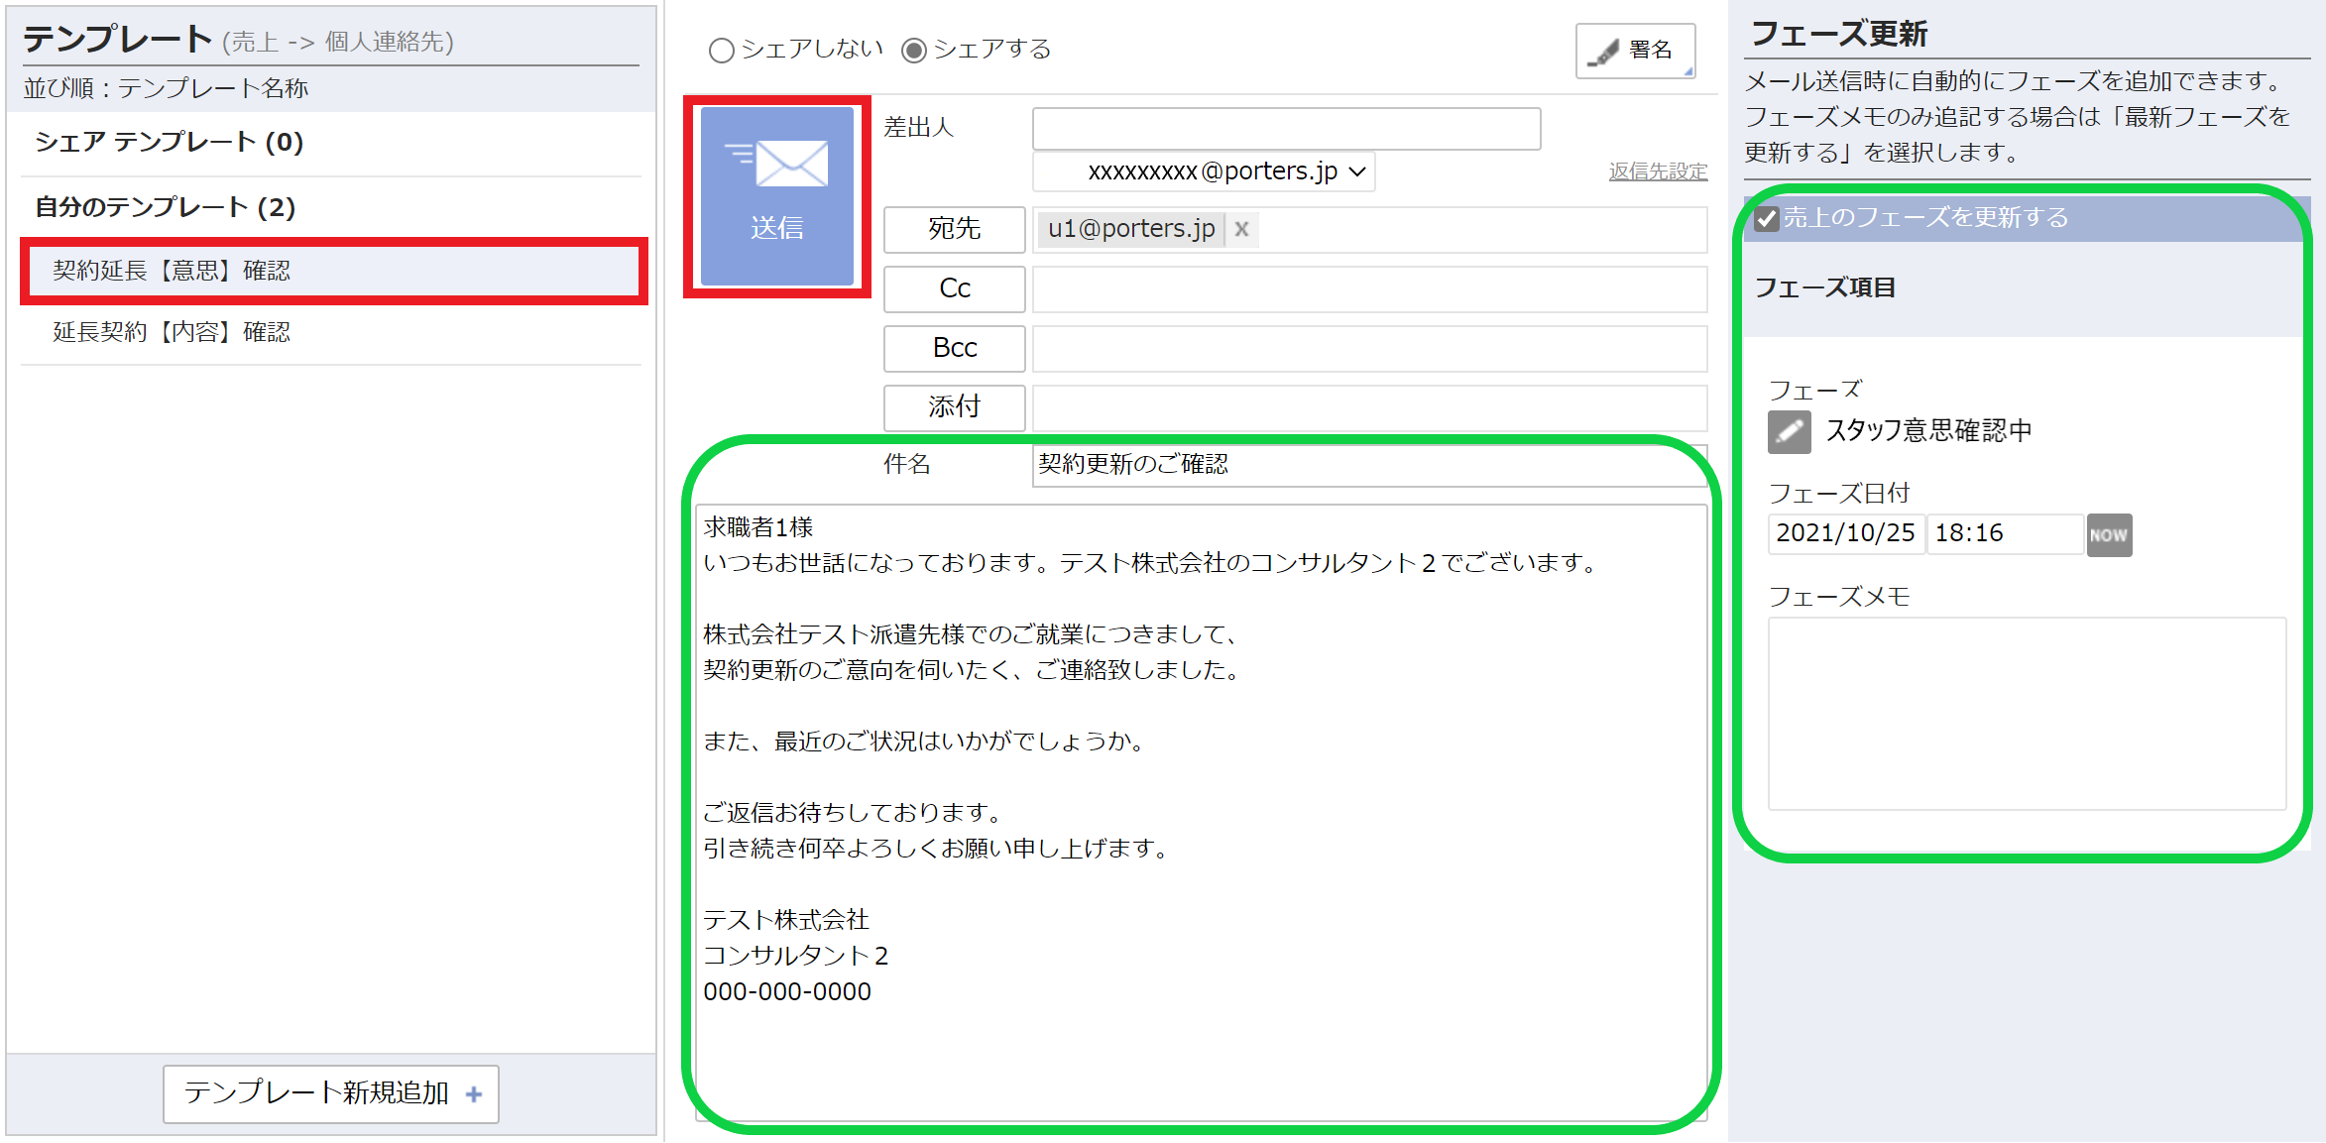This screenshot has width=2326, height=1143.
Task: Click the 添付 attachment field
Action: click(x=1370, y=407)
